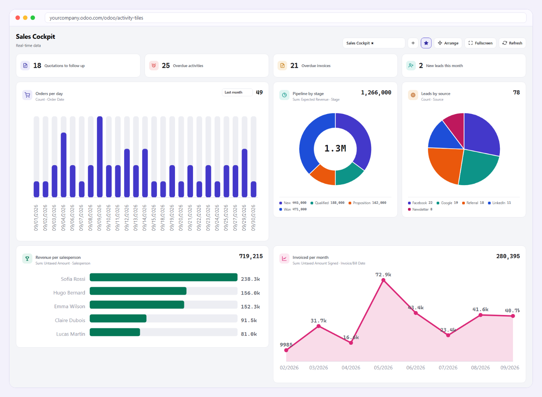Click the Hugo Bernard label

coord(69,293)
